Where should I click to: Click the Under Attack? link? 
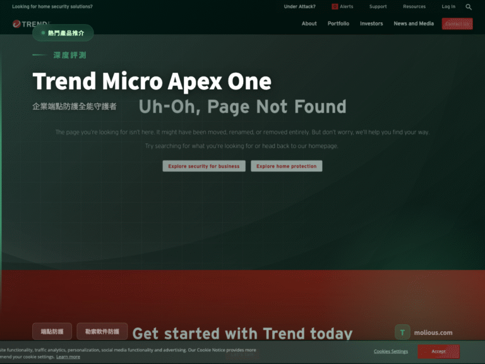click(x=299, y=6)
